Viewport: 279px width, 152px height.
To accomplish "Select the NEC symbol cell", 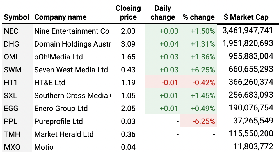I will coord(11,31).
